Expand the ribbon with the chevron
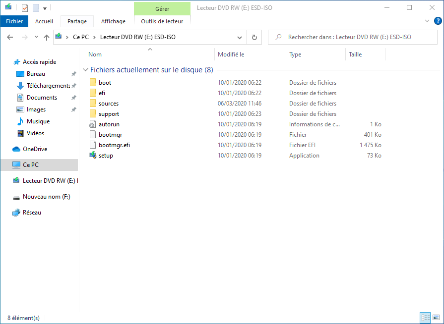444x324 pixels. click(427, 21)
